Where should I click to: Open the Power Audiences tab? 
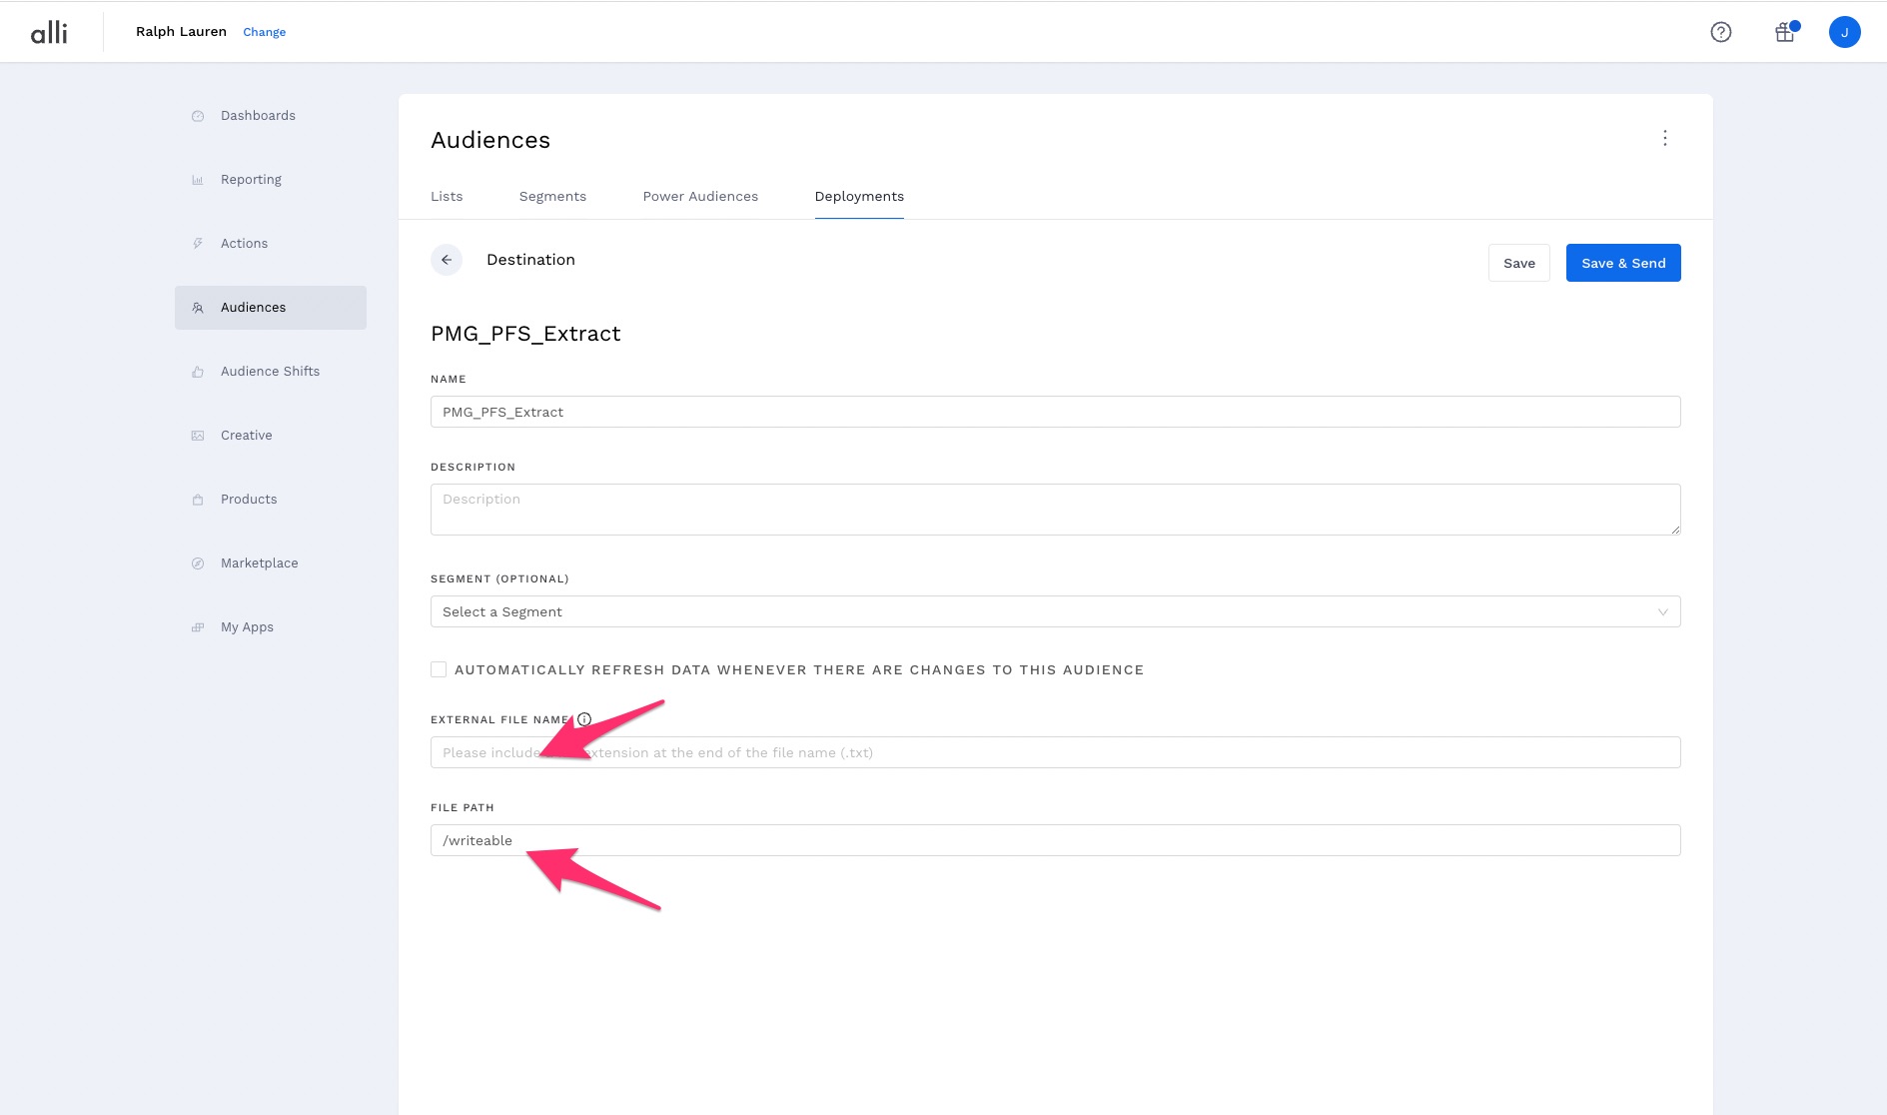(700, 196)
